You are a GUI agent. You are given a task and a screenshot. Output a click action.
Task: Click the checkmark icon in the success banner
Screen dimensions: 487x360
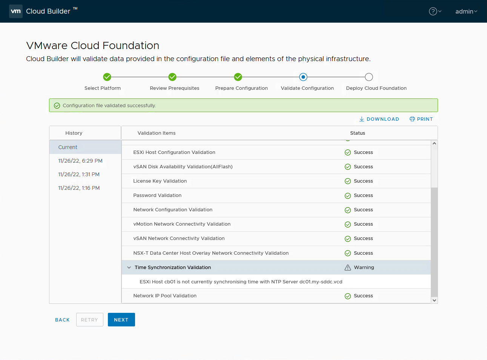(x=57, y=105)
